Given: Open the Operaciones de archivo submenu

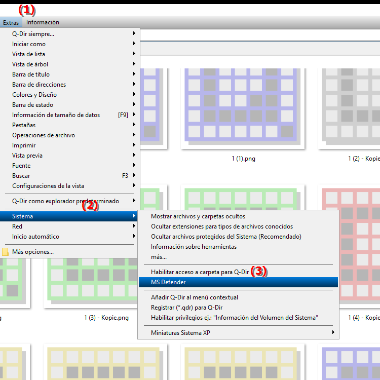Looking at the screenshot, I should [x=70, y=135].
